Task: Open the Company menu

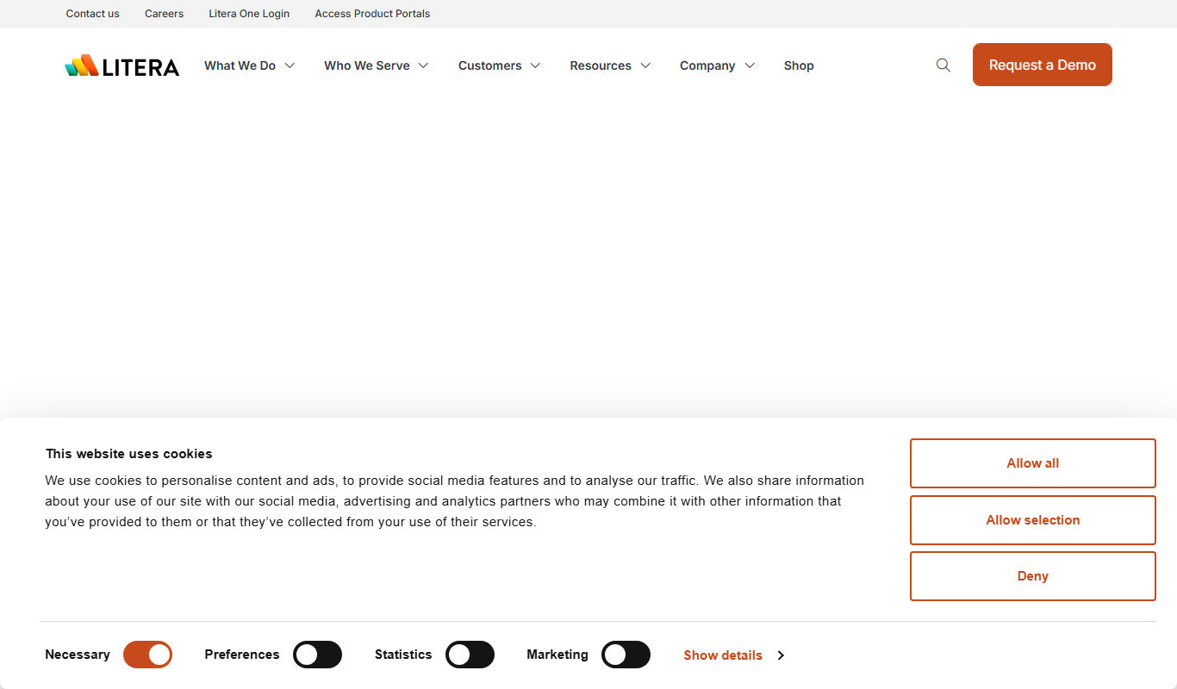Action: tap(707, 65)
